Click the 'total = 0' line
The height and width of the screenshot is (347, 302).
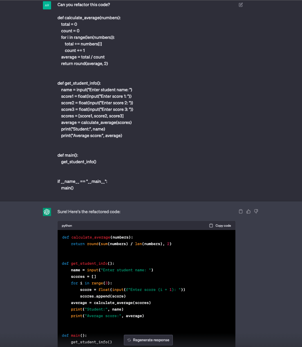point(69,24)
